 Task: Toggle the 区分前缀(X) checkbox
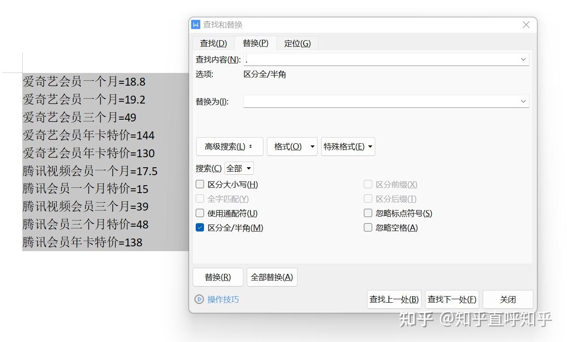pyautogui.click(x=368, y=185)
